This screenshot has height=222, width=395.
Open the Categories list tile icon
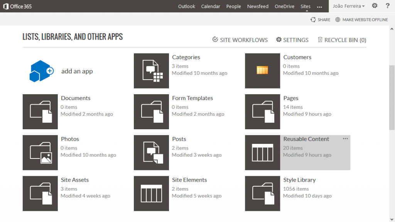pos(151,71)
